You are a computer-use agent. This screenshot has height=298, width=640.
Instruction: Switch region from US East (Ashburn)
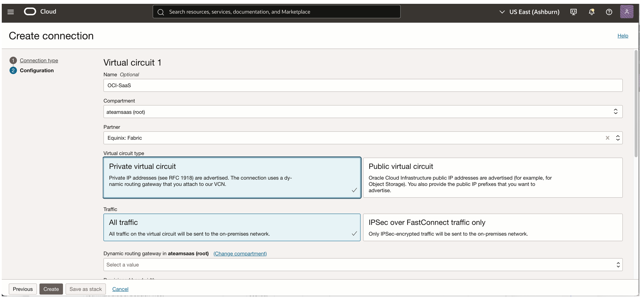[x=529, y=12]
